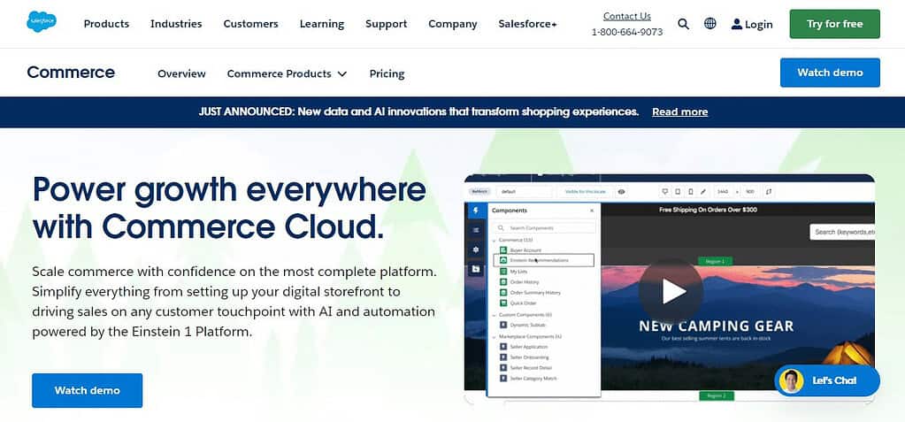Viewport: 905px width, 422px height.
Task: Open the Support menu
Action: click(386, 24)
